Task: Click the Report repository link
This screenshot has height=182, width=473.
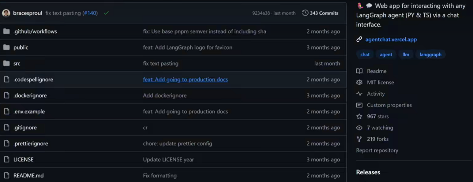Action: pyautogui.click(x=377, y=150)
